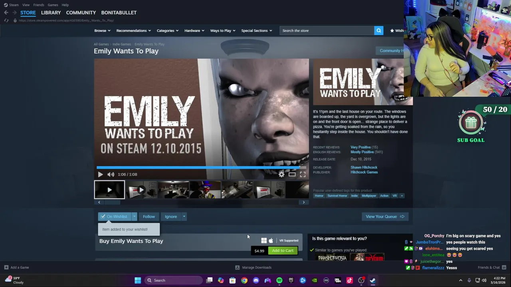Mute the trailer volume
The image size is (511, 287).
click(111, 174)
